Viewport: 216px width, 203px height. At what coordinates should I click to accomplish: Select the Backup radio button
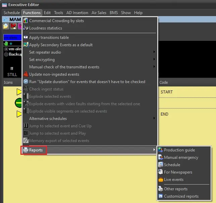[x=6, y=54]
